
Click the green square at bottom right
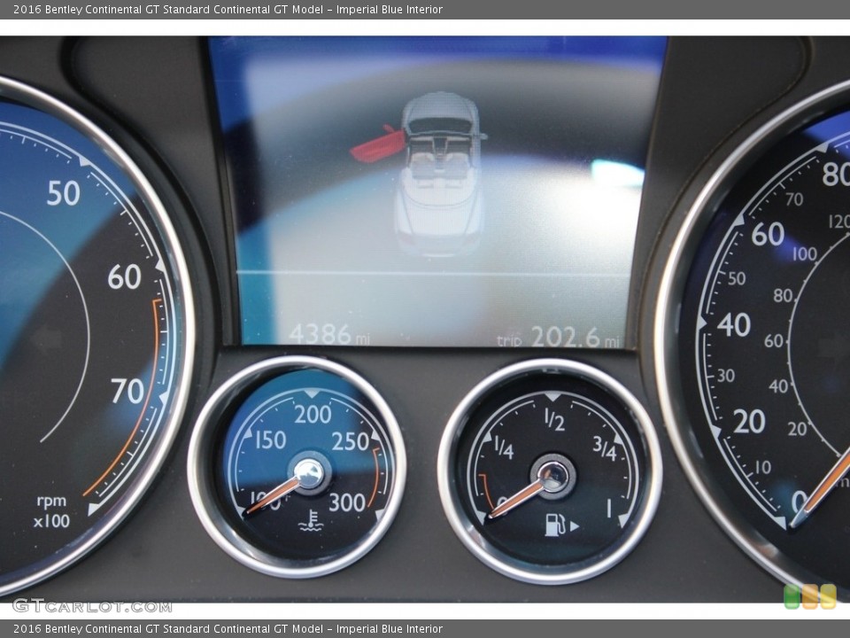coord(792,596)
